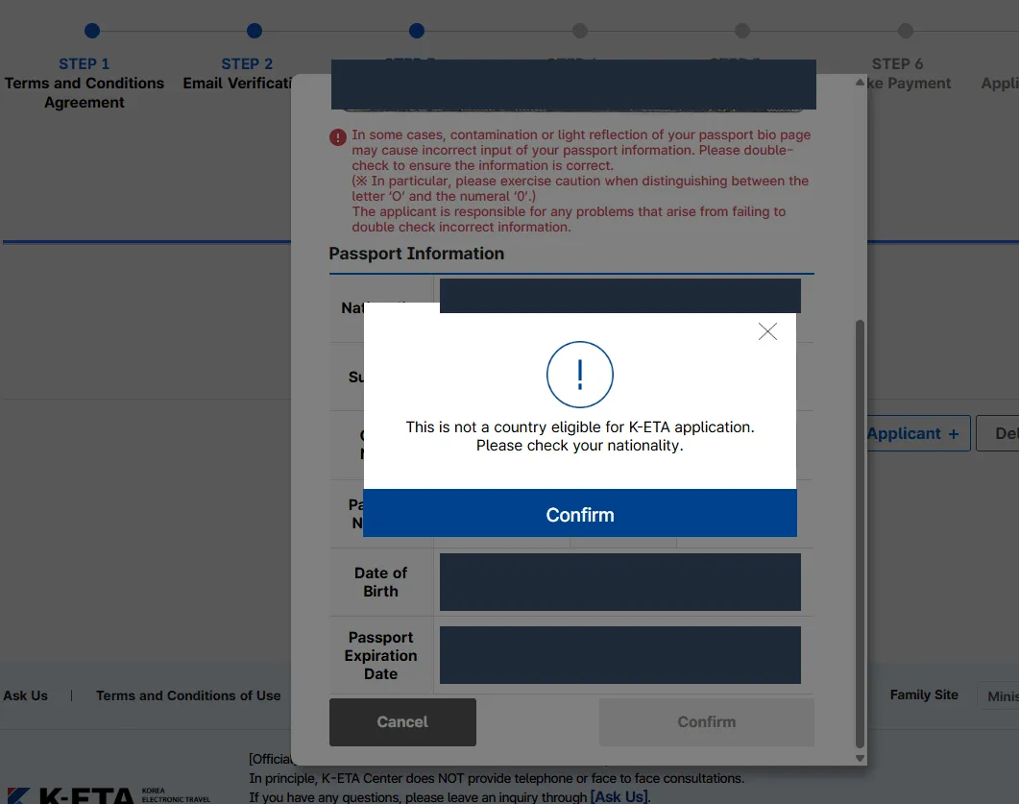
Task: Click the Date of Birth field
Action: tap(620, 582)
